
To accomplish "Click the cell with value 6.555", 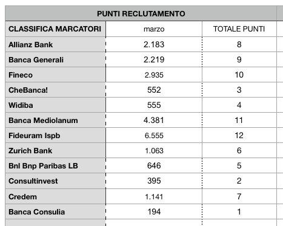I will (x=154, y=135).
